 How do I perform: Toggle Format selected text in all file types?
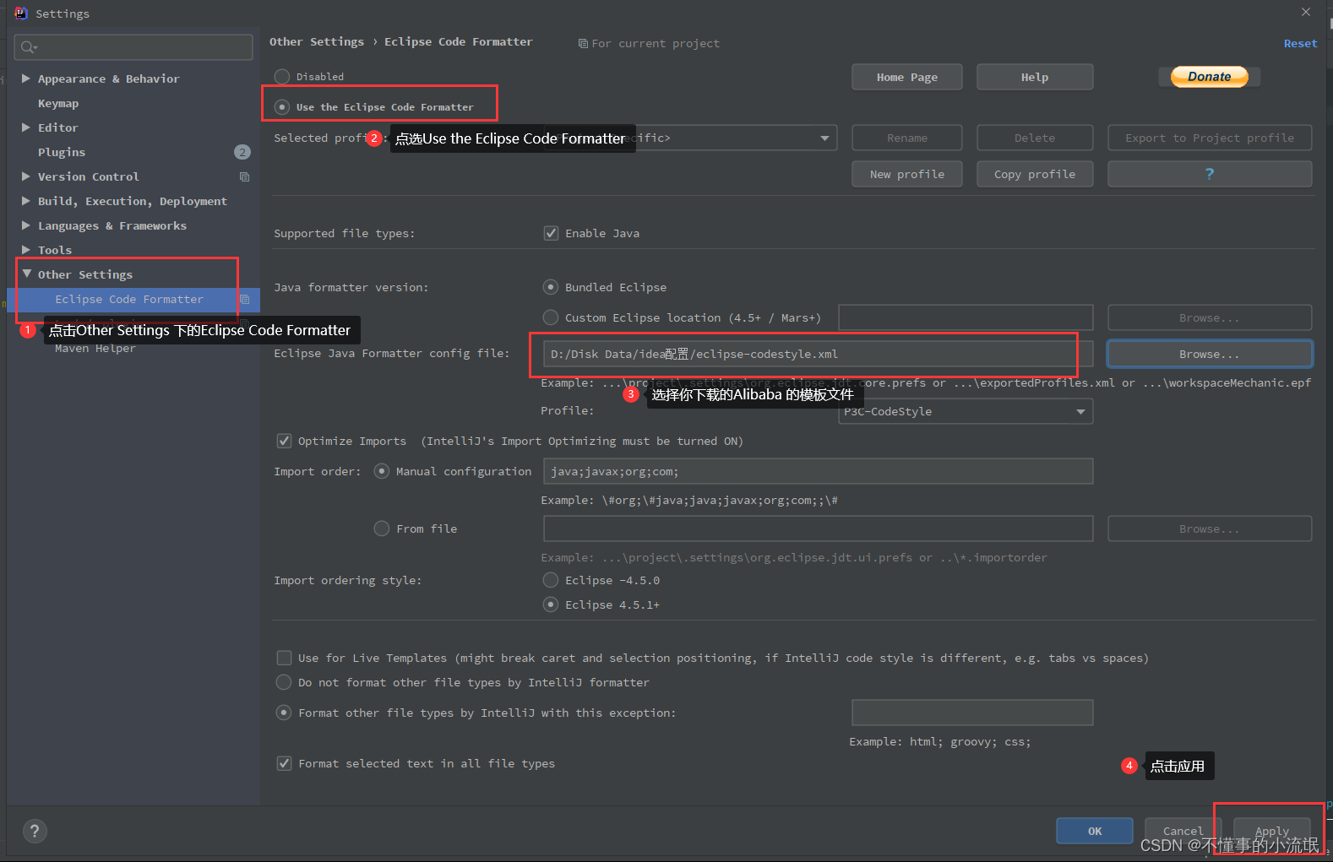(285, 763)
